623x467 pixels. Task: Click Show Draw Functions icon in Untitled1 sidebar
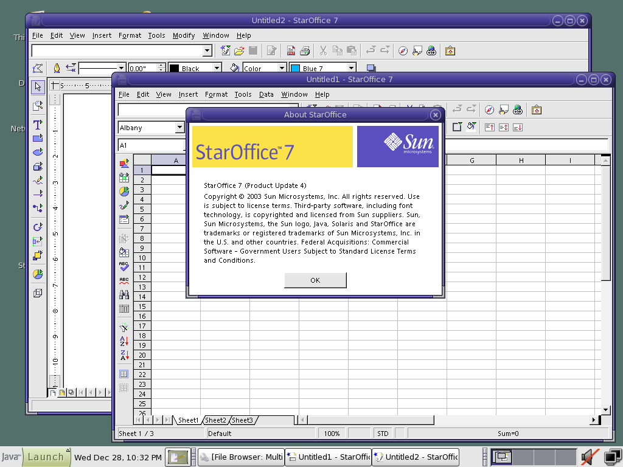(x=124, y=206)
